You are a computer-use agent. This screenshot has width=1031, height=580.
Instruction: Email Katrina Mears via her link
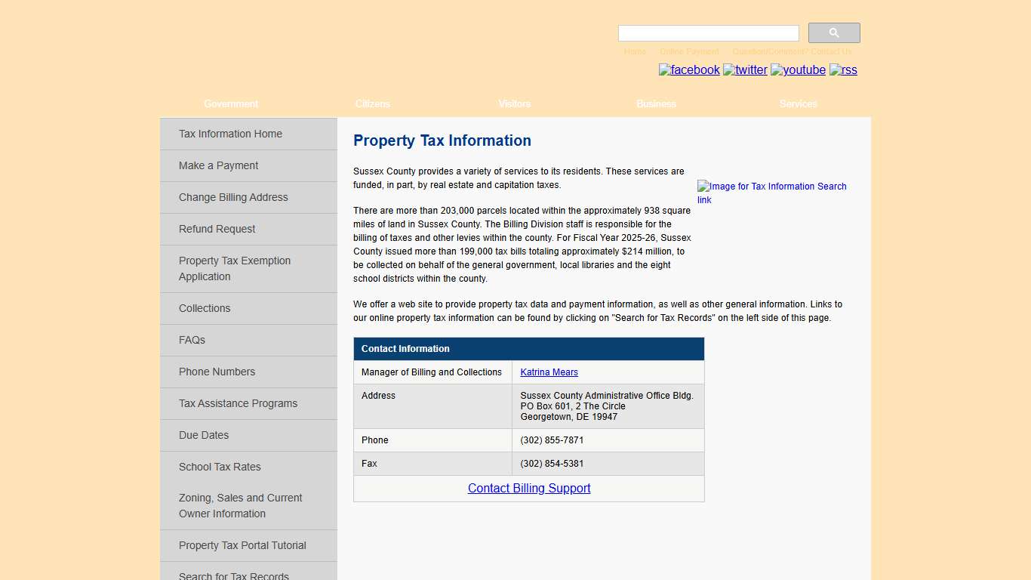(549, 372)
